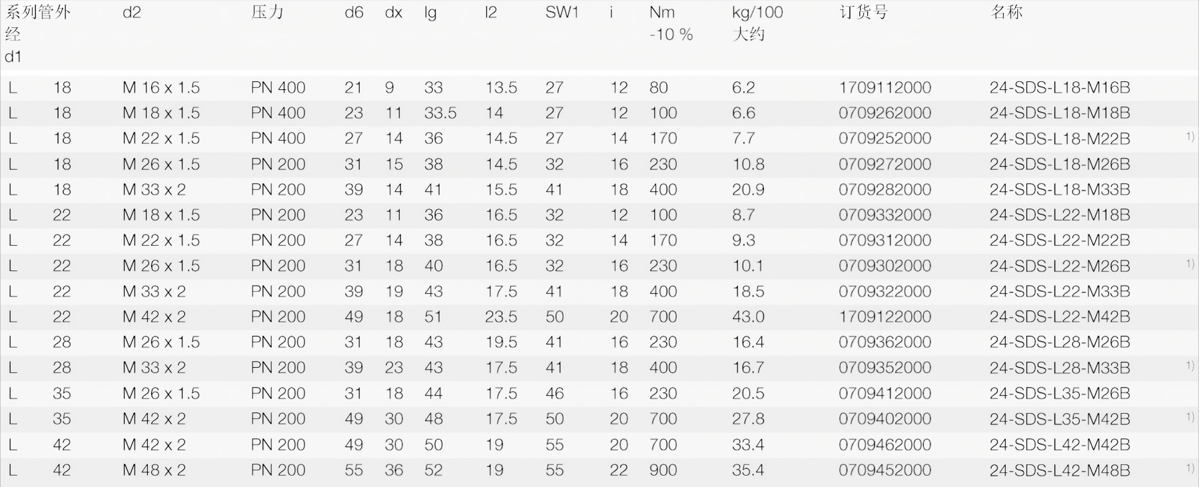Click the 压力 column header

click(x=267, y=13)
